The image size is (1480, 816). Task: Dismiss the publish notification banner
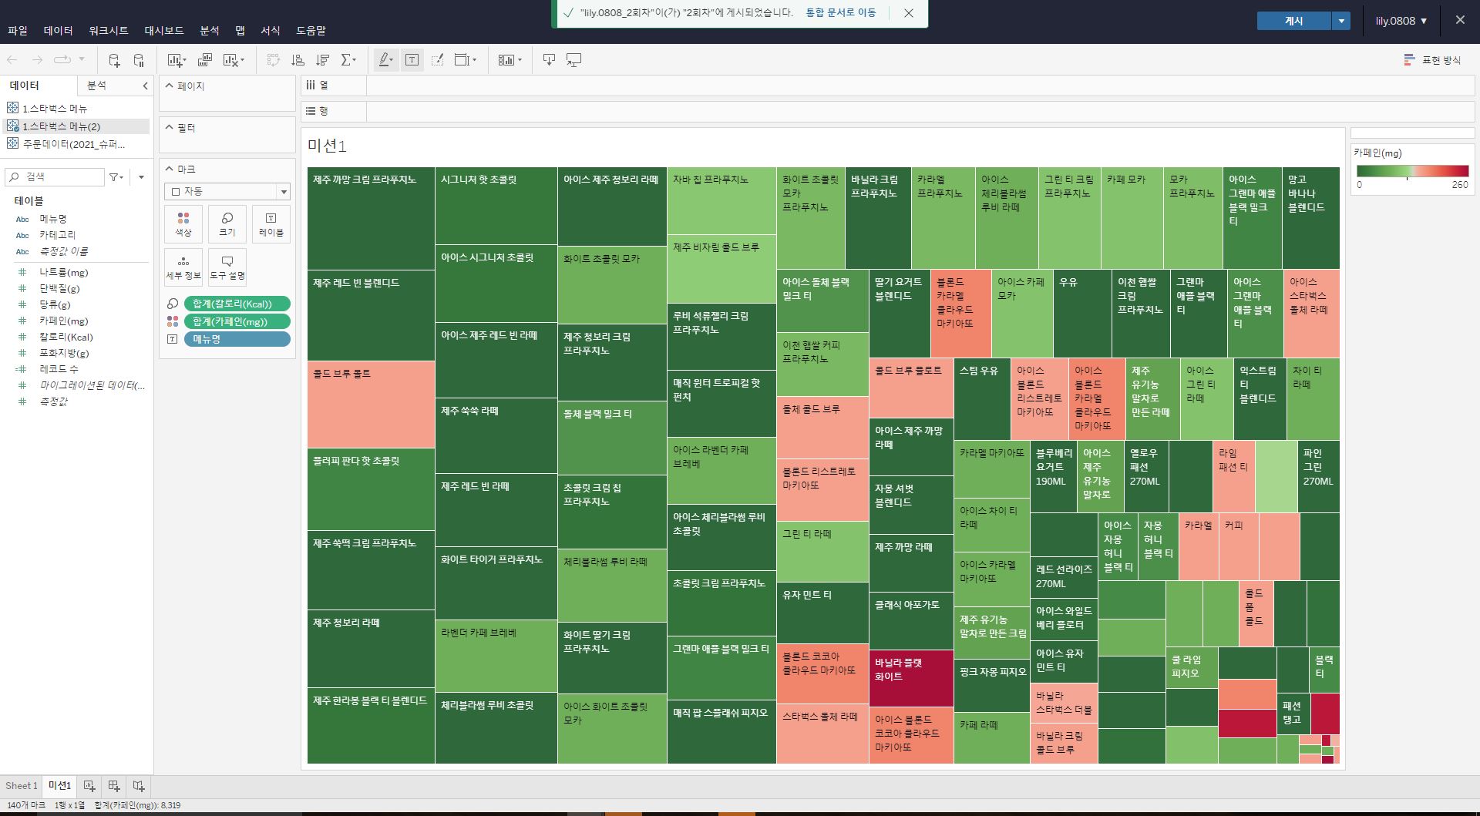tap(909, 13)
